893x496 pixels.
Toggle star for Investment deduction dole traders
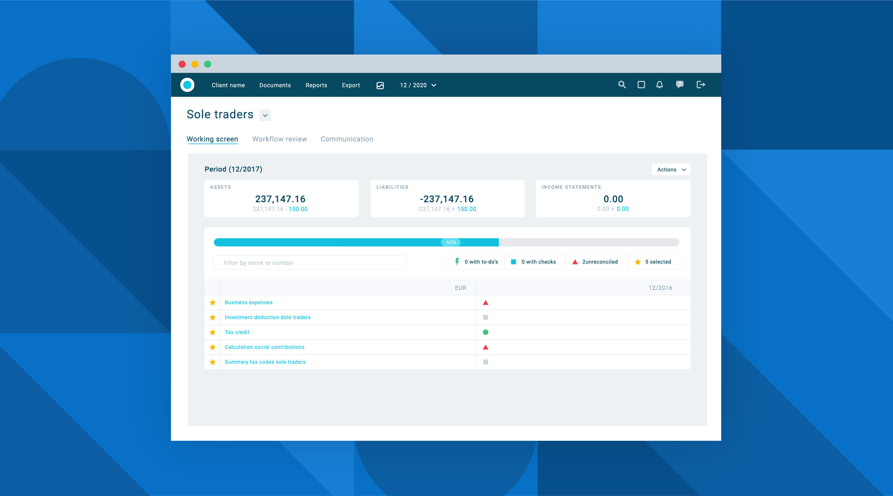[x=213, y=317]
